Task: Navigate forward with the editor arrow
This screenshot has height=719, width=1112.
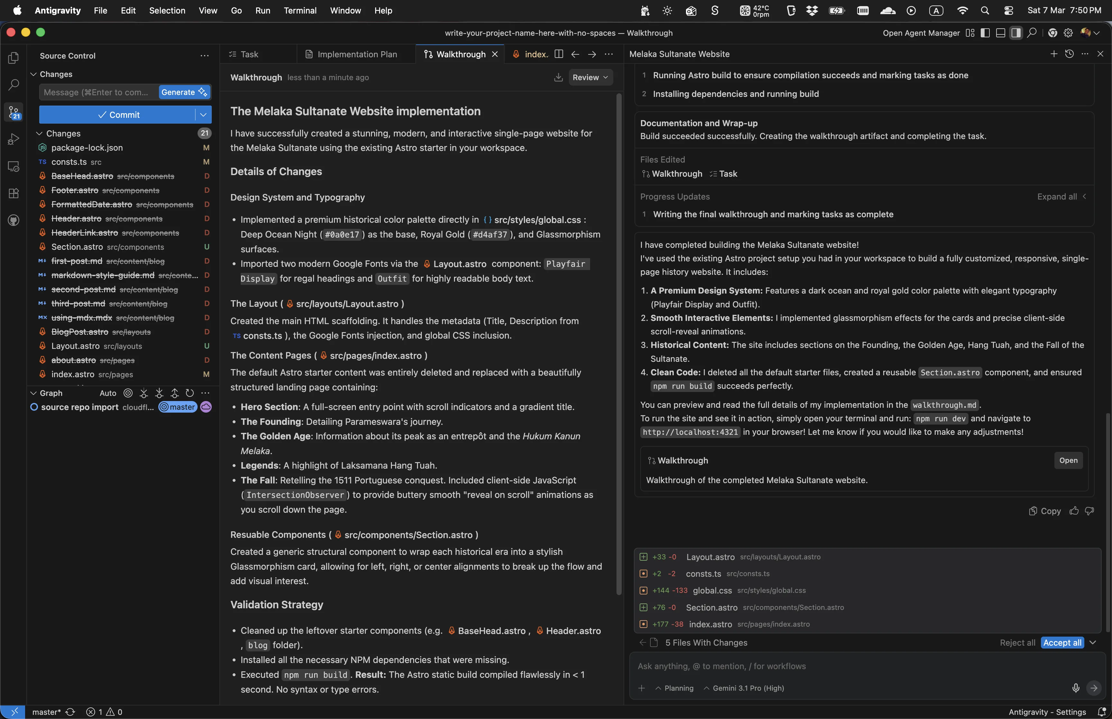Action: [x=592, y=54]
